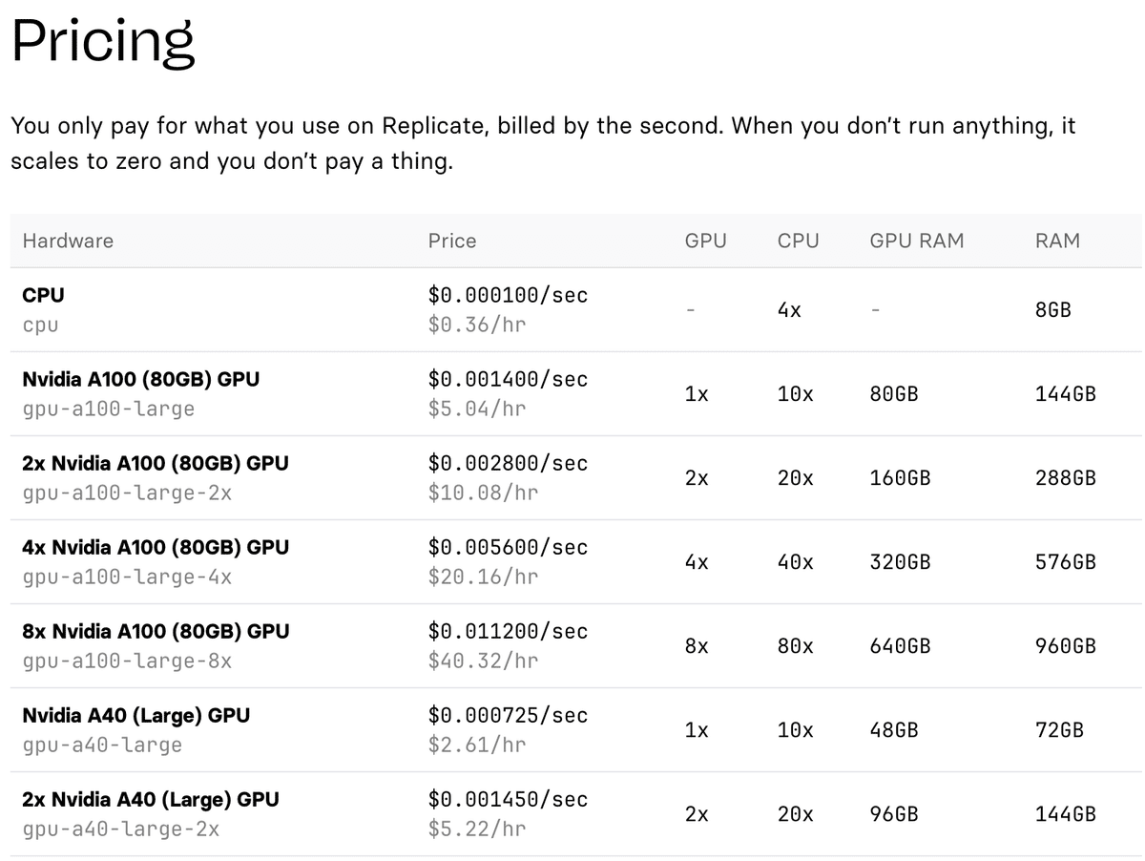
Task: Click the GPU RAM column header
Action: (917, 241)
